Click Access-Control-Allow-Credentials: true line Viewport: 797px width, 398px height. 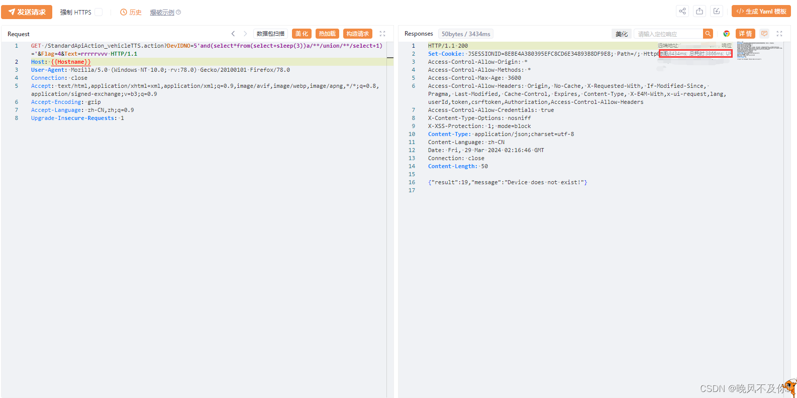(x=491, y=110)
